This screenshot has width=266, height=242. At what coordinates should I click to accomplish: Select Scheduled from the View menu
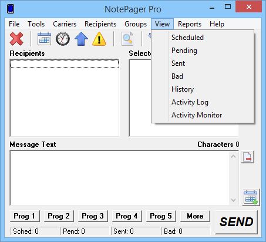(203, 38)
